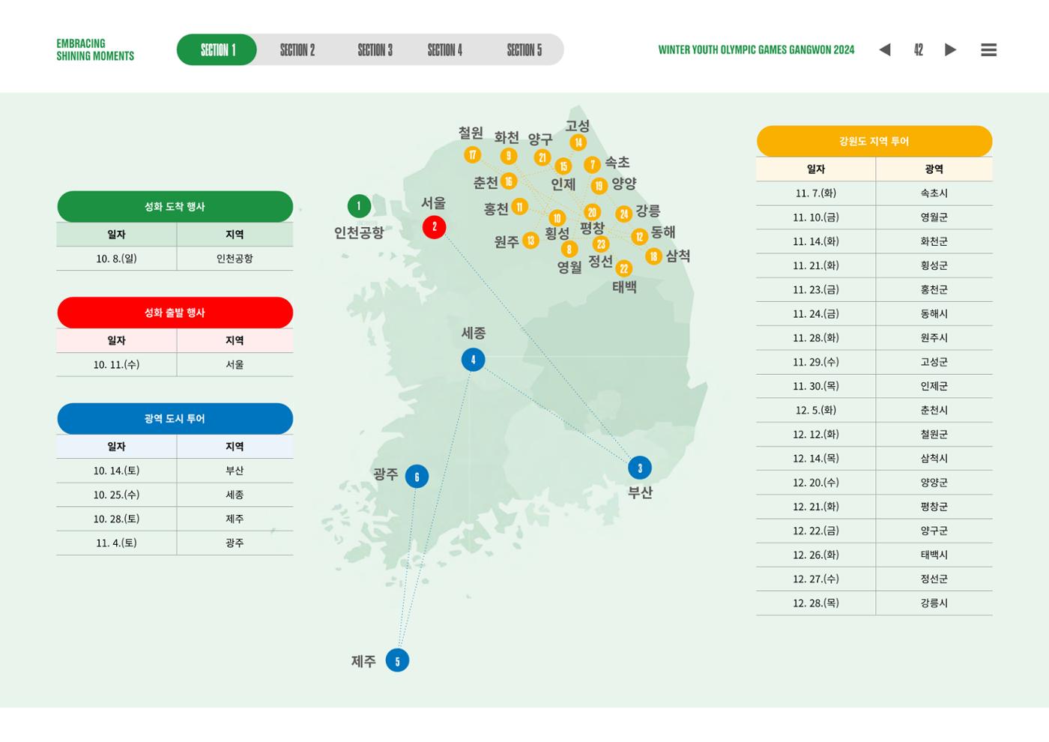Click the 12. 28.(목) date cell

816,603
